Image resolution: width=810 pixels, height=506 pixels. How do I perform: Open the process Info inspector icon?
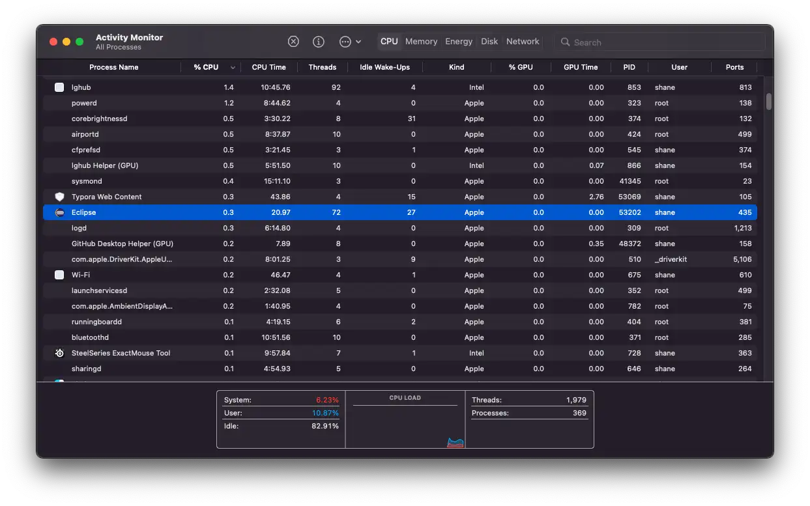(x=319, y=42)
